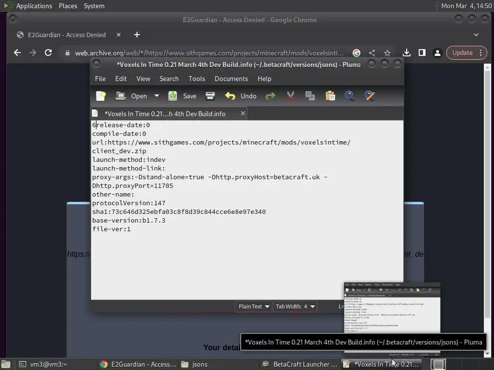The width and height of the screenshot is (494, 370).
Task: Close the Voxels In Time document tab
Action: coord(243,113)
